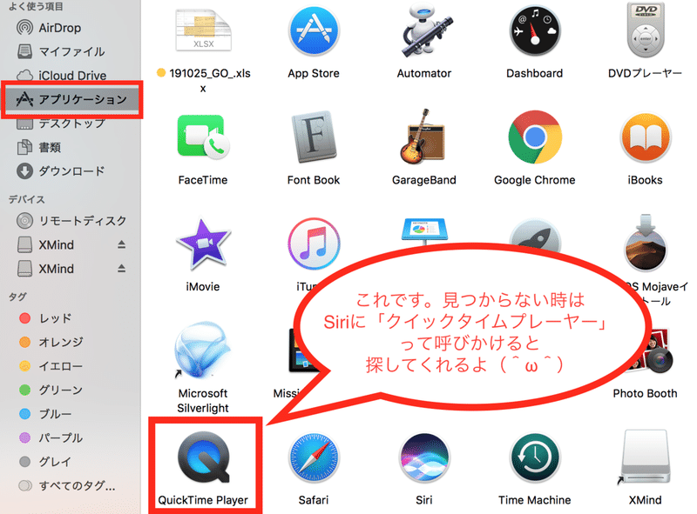Open the iBooks app icon

pyautogui.click(x=646, y=137)
